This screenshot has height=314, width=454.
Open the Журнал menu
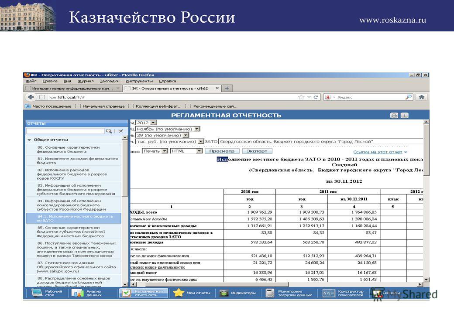(x=86, y=81)
